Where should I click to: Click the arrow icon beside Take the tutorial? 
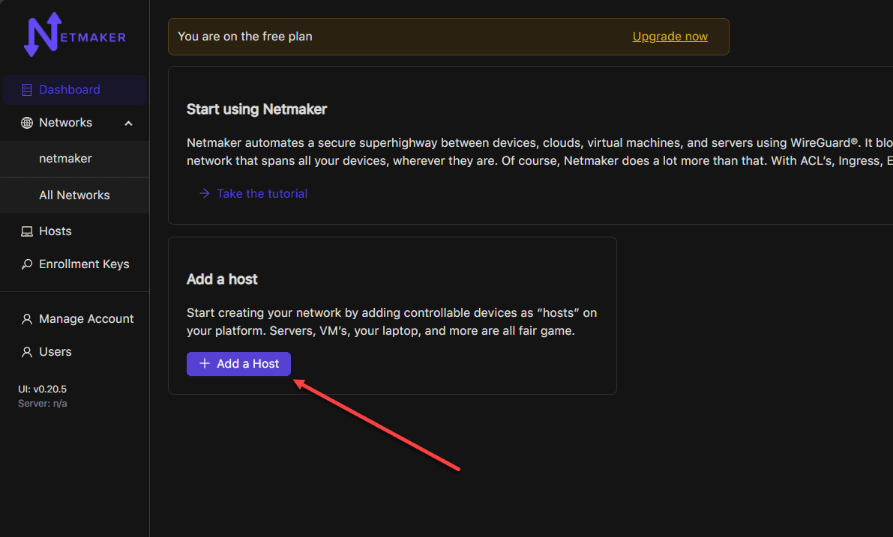tap(204, 193)
